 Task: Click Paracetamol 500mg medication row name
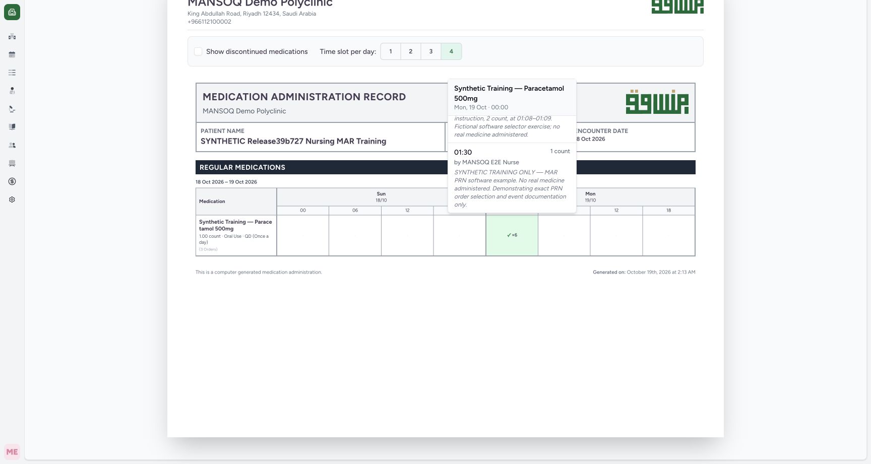pyautogui.click(x=235, y=225)
